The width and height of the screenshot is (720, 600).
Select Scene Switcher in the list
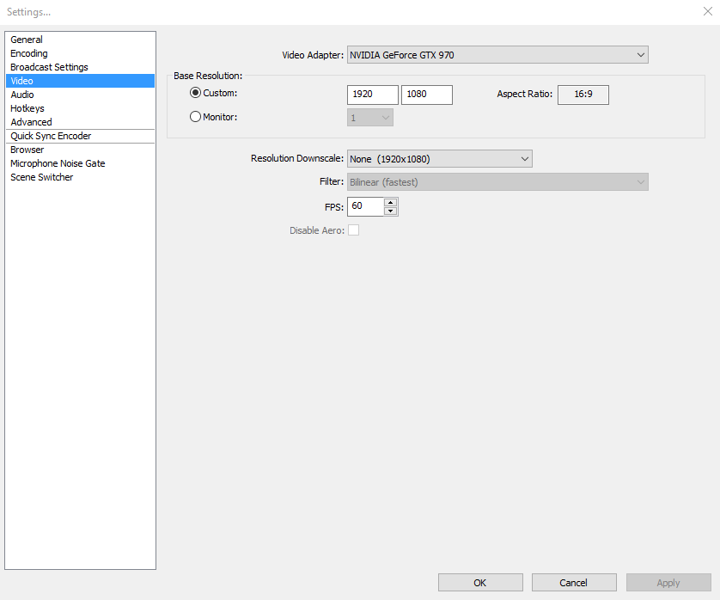(x=81, y=177)
